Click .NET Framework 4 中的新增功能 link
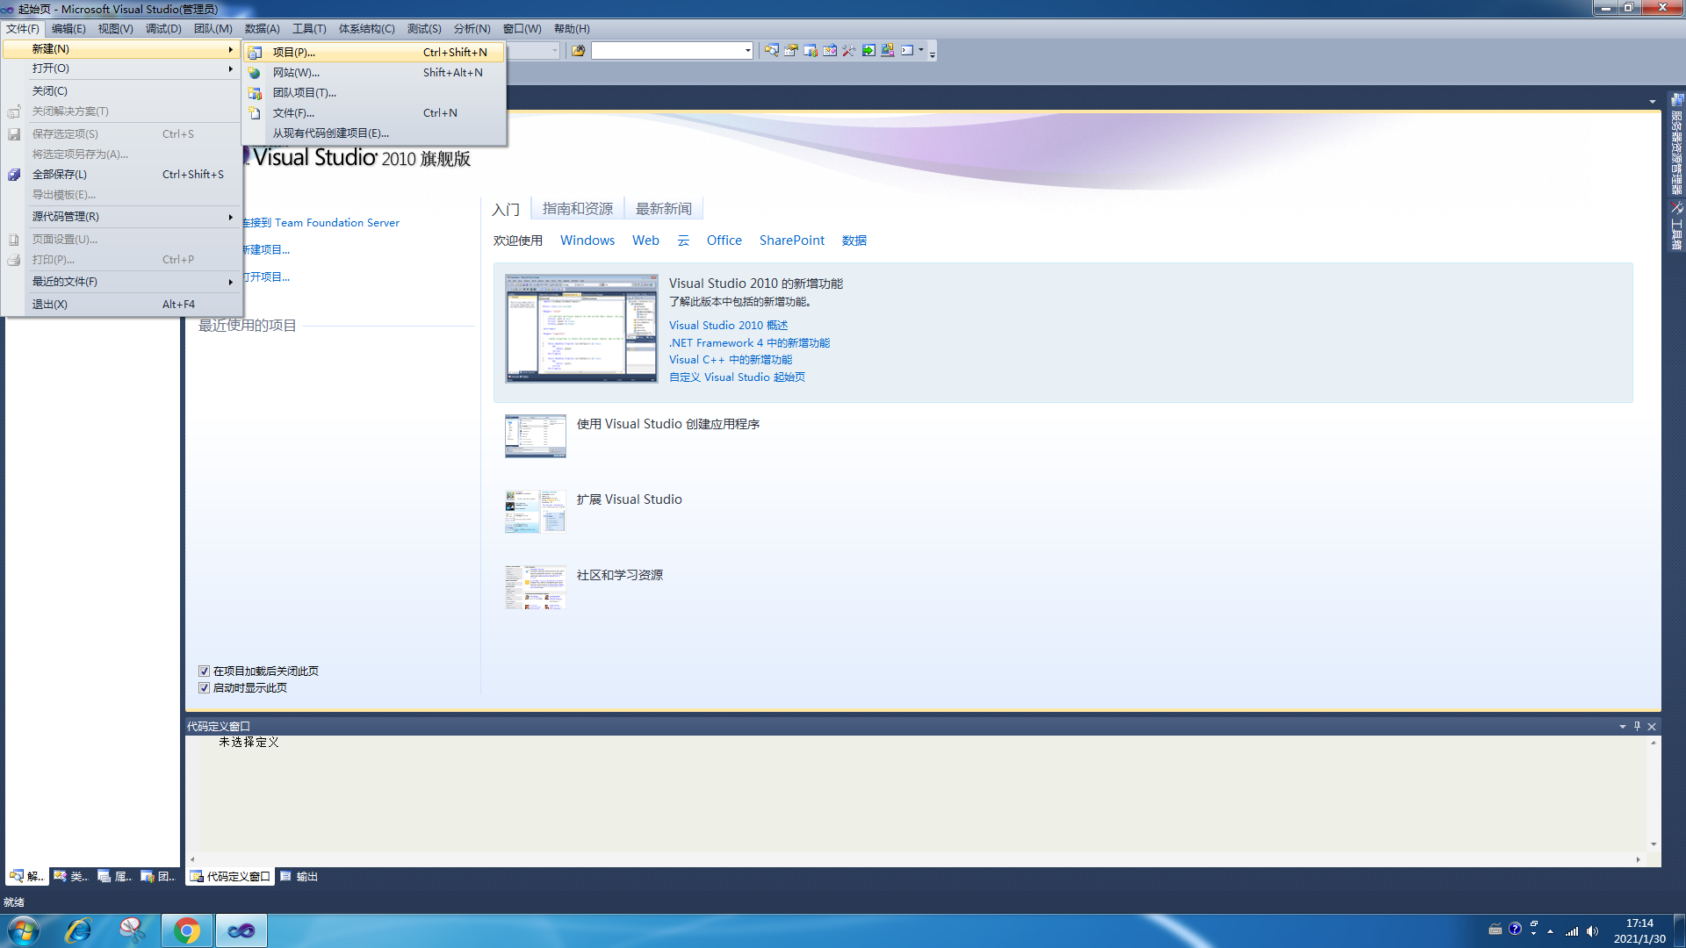1686x948 pixels. click(x=749, y=343)
